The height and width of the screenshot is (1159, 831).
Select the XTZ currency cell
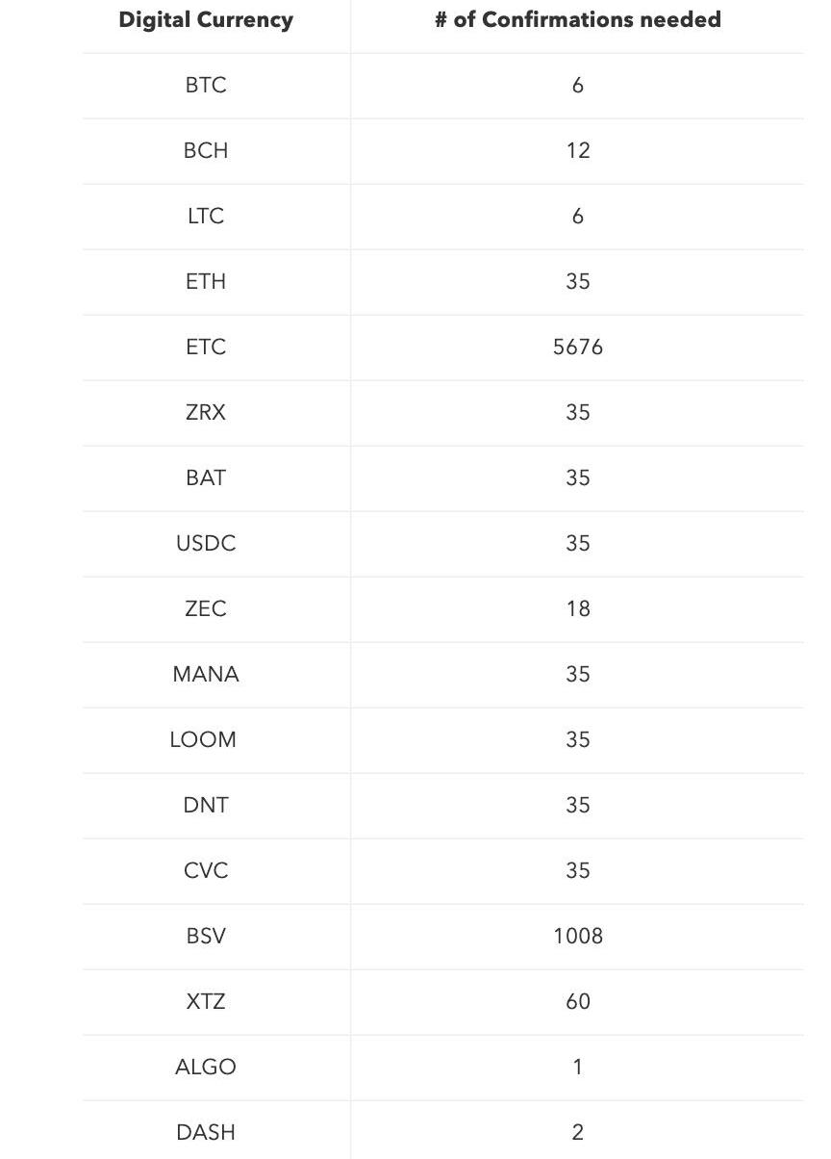click(206, 1002)
